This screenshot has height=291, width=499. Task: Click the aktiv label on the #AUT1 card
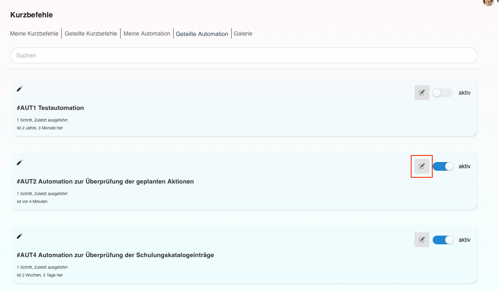[465, 93]
